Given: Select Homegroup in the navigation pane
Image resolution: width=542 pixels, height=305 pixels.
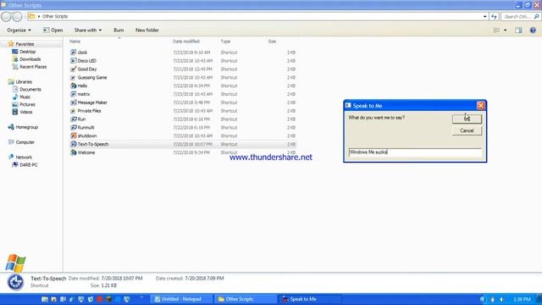Looking at the screenshot, I should 26,127.
